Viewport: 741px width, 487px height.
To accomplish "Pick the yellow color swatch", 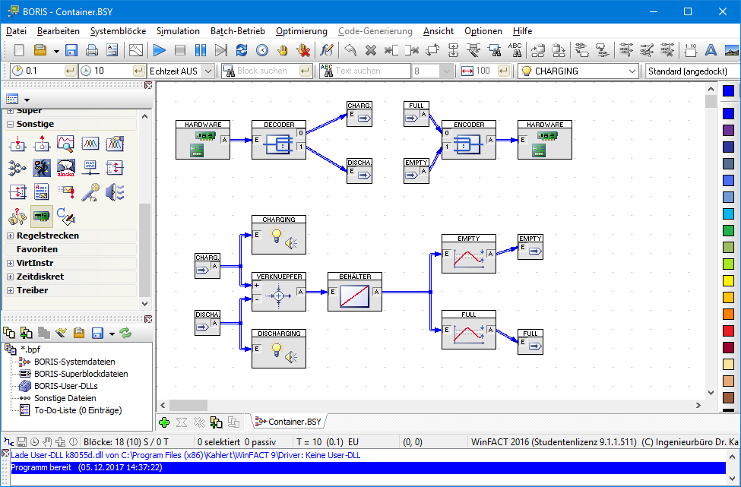I will click(728, 280).
